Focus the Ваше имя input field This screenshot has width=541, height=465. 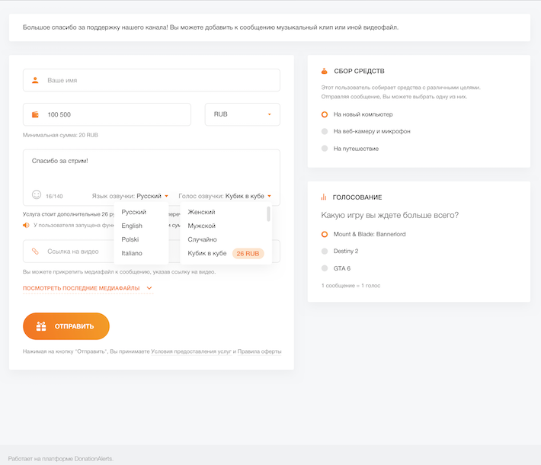point(152,80)
